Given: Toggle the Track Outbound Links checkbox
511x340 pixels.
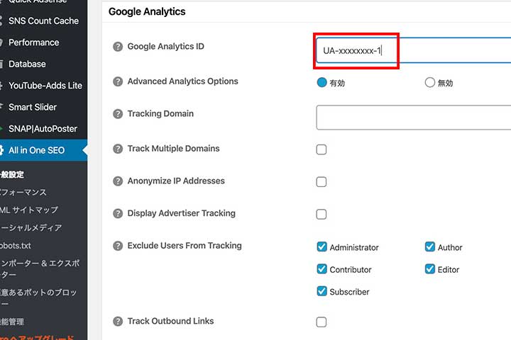Looking at the screenshot, I should click(x=322, y=322).
